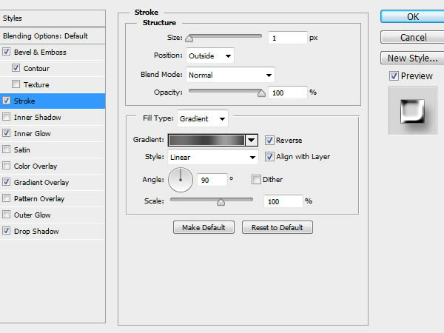The image size is (444, 333).
Task: Toggle the Inner Glow checkbox
Action: click(6, 133)
